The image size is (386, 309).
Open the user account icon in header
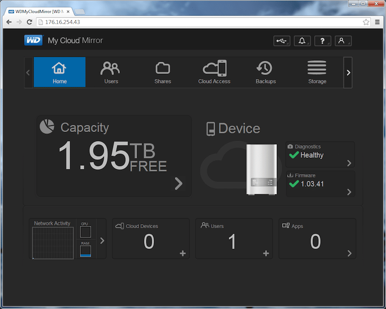[x=343, y=41]
